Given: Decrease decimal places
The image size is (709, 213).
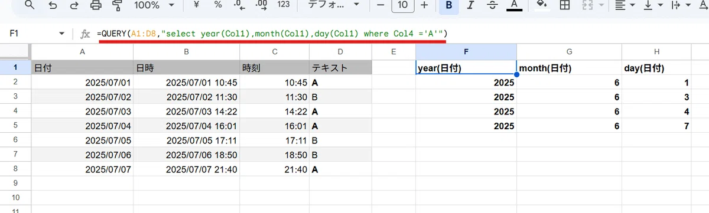Looking at the screenshot, I should coord(239,5).
